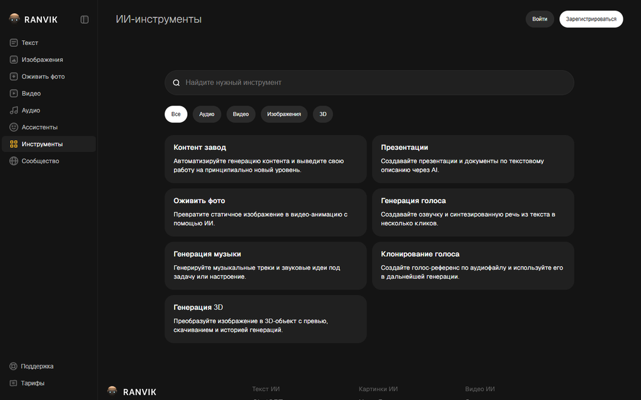The image size is (641, 400).
Task: Click the Войти button
Action: pyautogui.click(x=540, y=19)
